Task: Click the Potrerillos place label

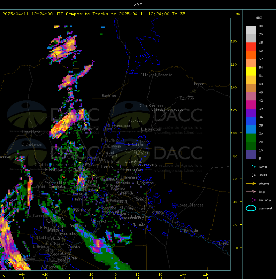Action: click(x=55, y=183)
